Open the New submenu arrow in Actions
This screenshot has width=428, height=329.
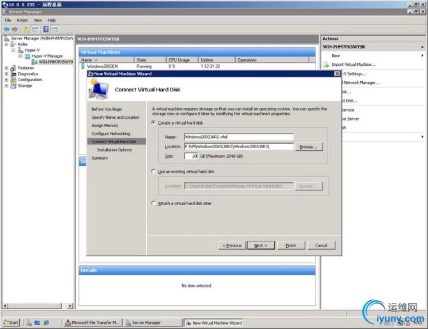[x=422, y=56]
